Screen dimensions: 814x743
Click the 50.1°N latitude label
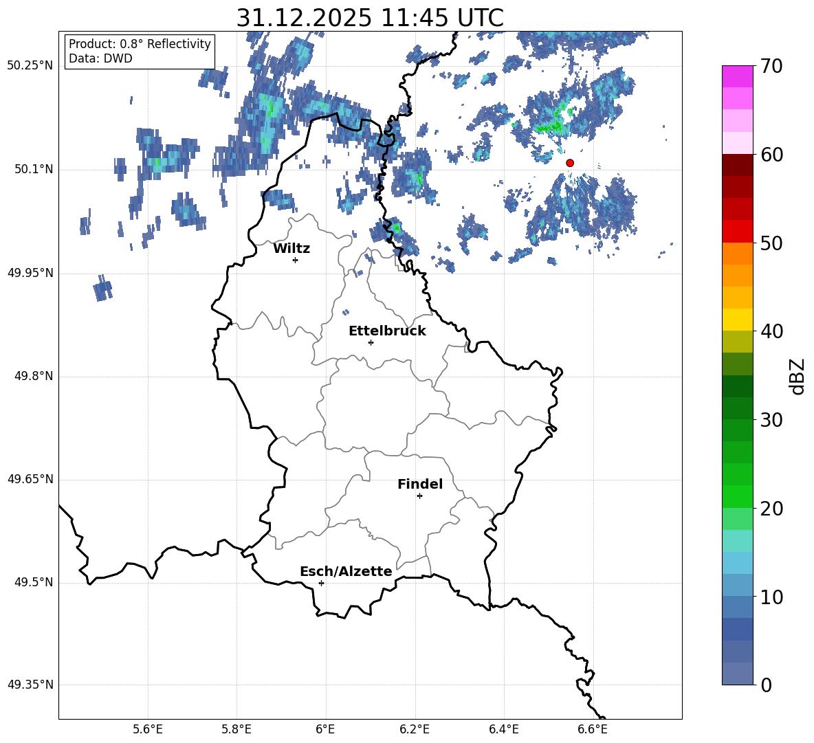(x=34, y=169)
